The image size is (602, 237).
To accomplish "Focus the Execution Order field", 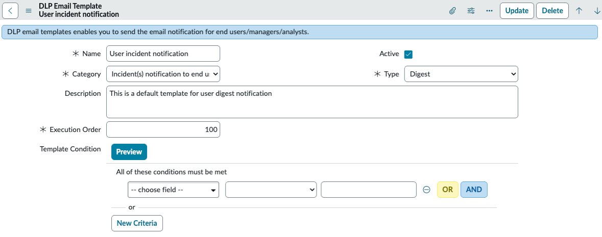I will (163, 129).
